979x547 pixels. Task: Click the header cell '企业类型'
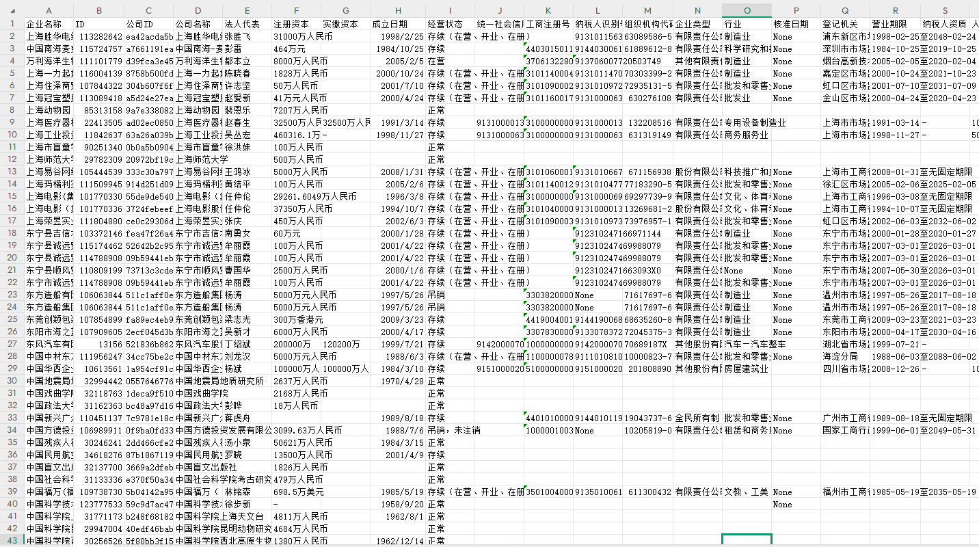tap(697, 24)
